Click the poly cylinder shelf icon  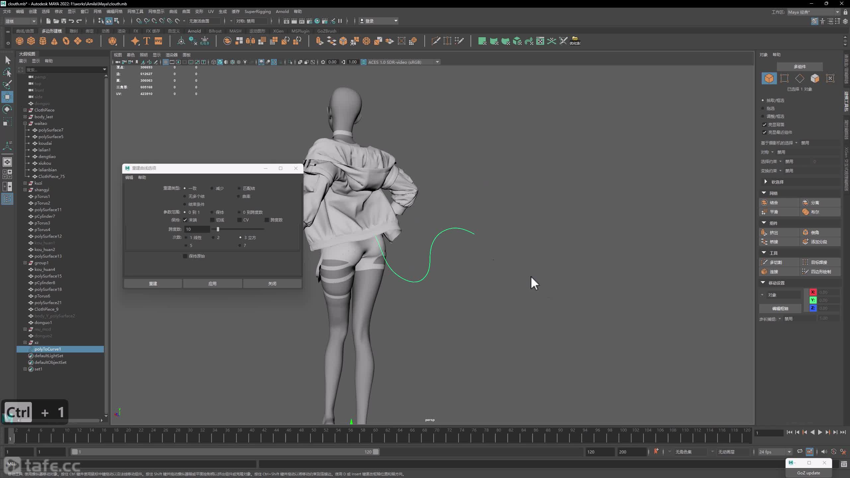43,41
